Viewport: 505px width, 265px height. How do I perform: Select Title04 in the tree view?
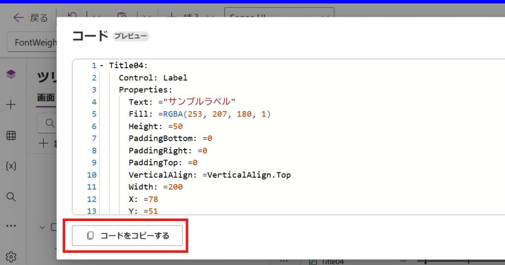pyautogui.click(x=331, y=261)
